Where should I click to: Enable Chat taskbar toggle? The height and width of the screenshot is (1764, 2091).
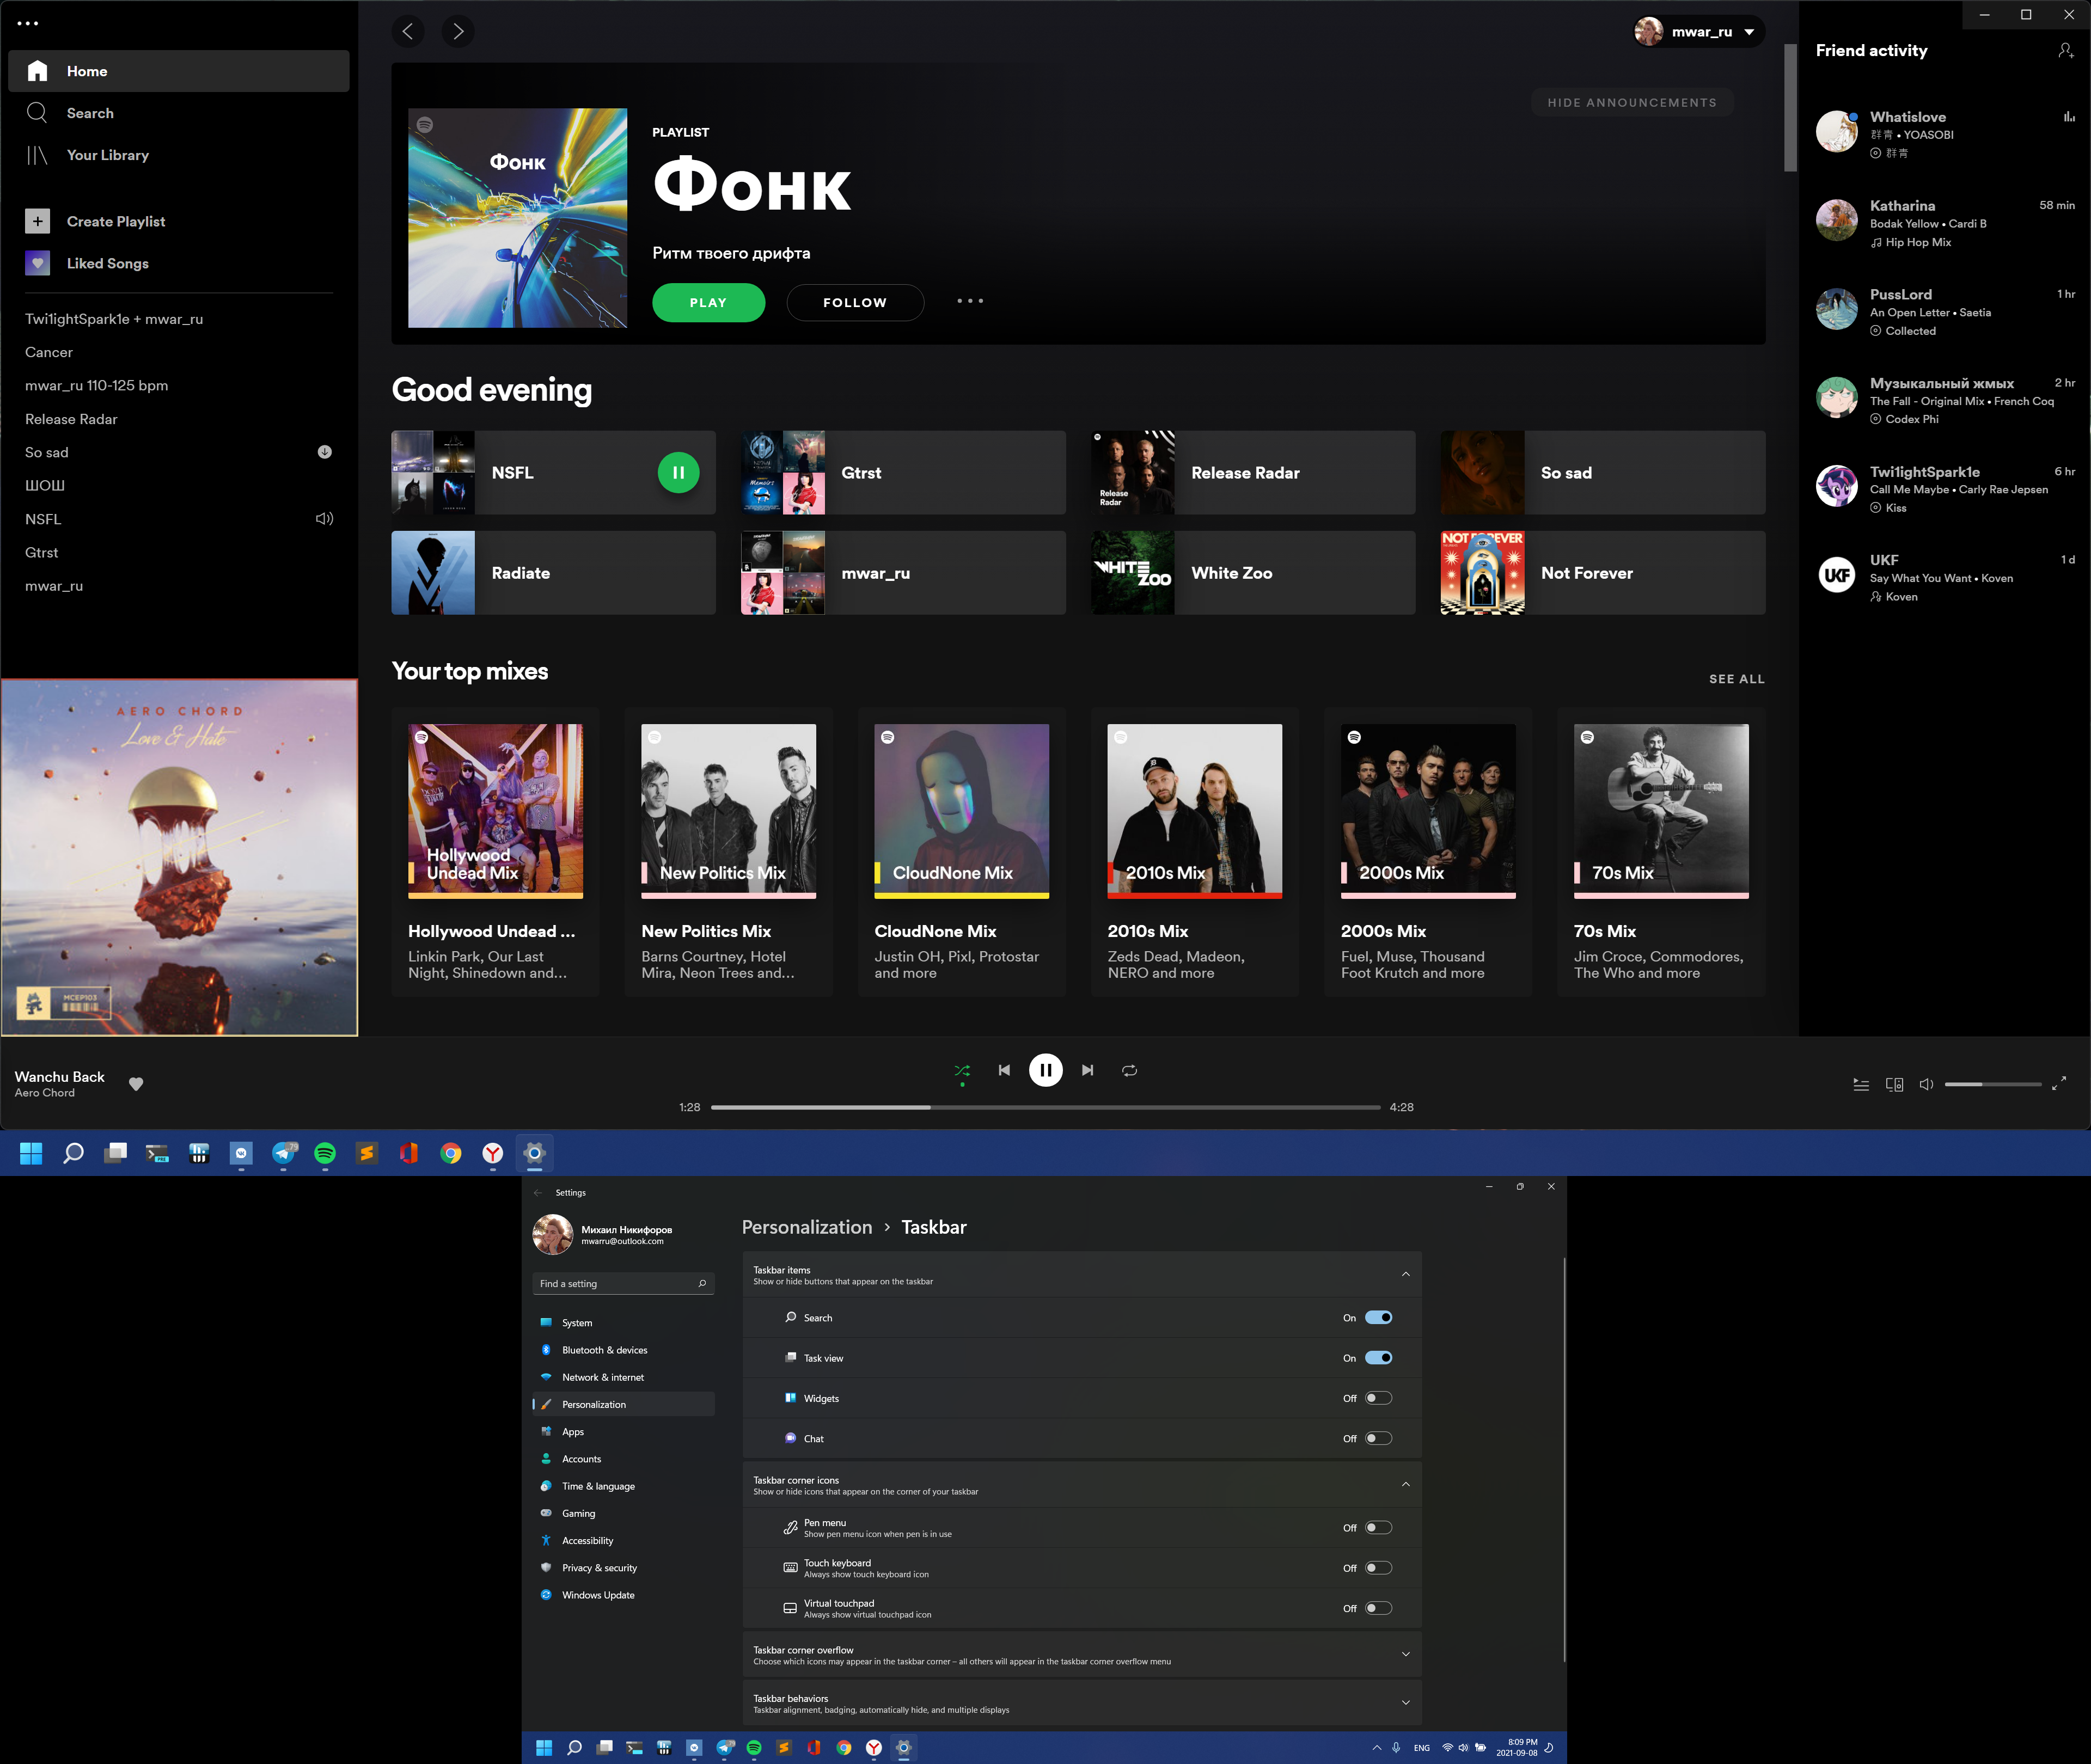(x=1378, y=1438)
